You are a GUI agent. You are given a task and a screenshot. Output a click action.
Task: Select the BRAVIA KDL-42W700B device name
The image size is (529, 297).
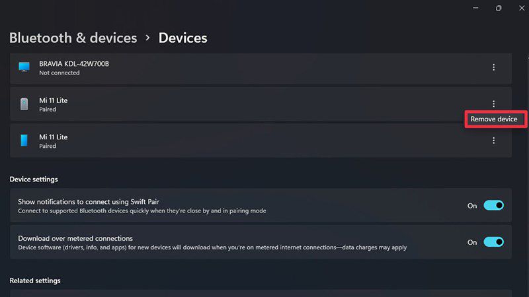pyautogui.click(x=74, y=63)
